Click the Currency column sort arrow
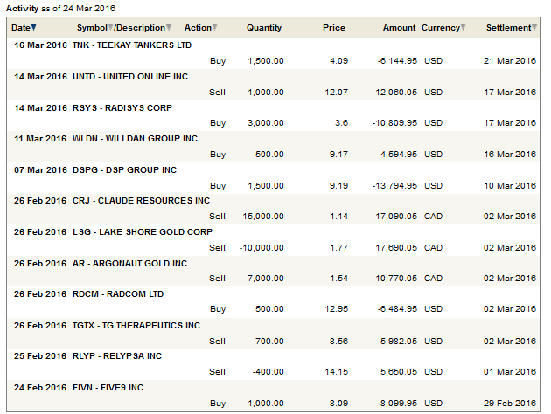The image size is (551, 414). point(464,28)
